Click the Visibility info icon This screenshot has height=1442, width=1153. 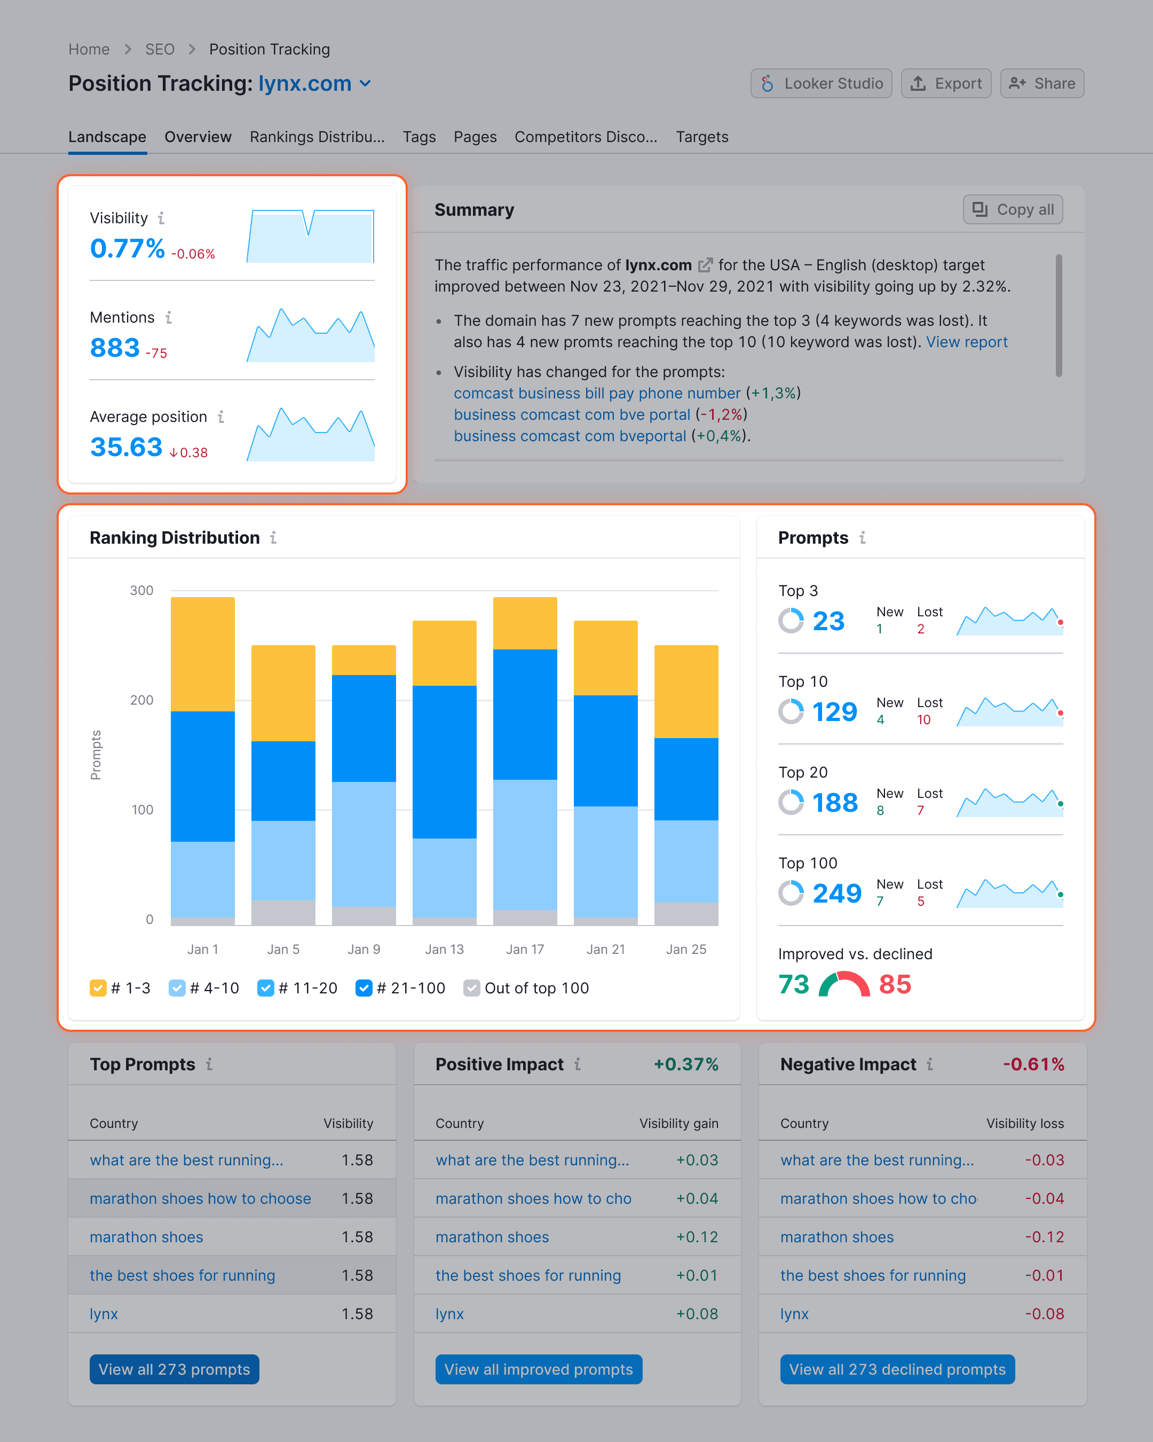click(x=161, y=218)
